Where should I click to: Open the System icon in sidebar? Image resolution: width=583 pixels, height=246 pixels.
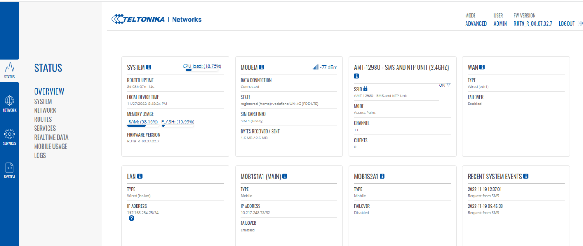coord(9,170)
